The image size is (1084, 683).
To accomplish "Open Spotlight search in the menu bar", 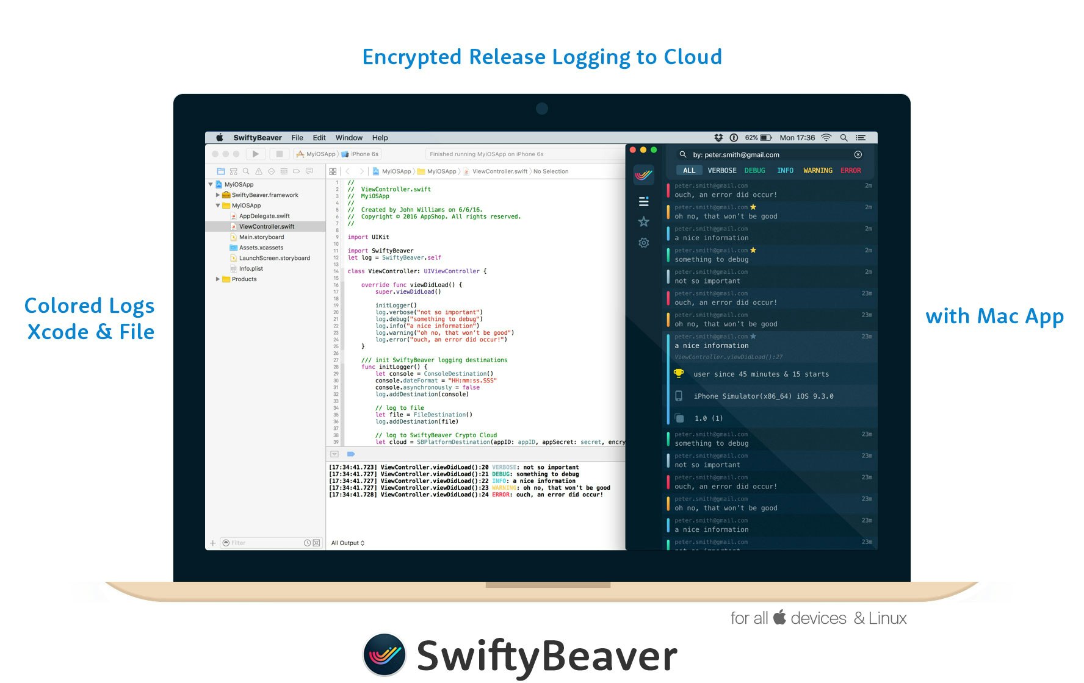I will pos(844,138).
